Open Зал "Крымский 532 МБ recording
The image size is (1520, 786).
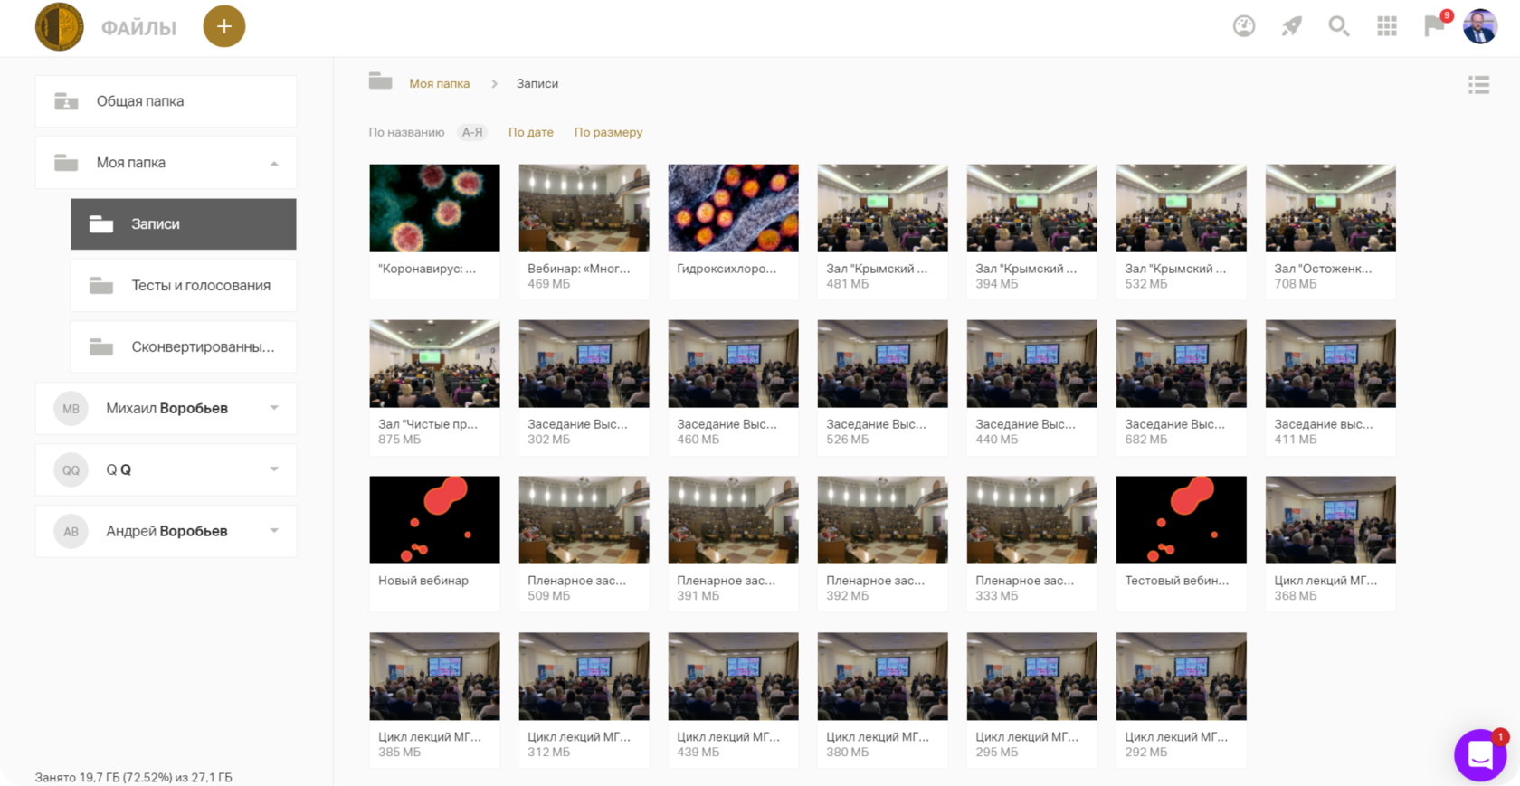(1181, 231)
